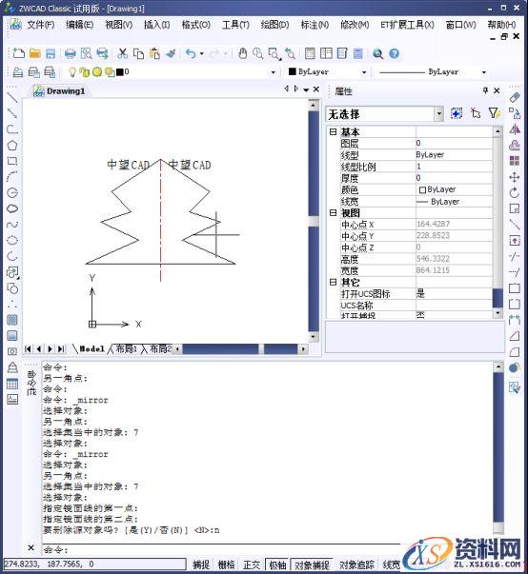
Task: Toggle layer light bulb on/off icon
Action: coord(72,72)
